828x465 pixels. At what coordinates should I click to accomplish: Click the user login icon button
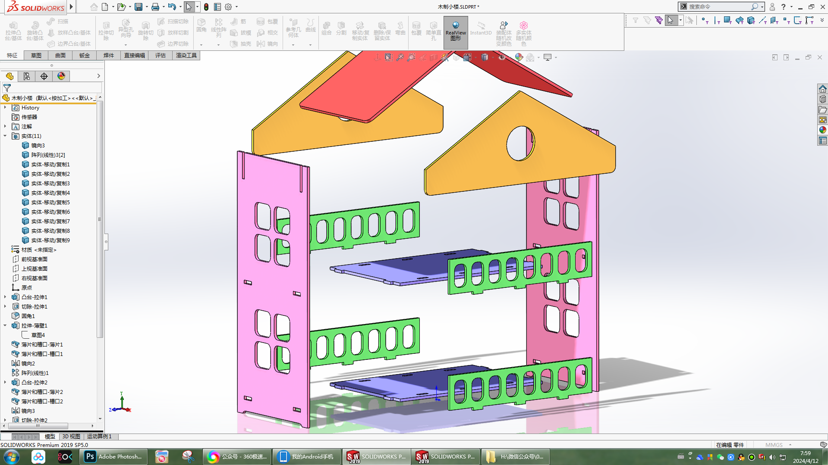click(x=772, y=7)
